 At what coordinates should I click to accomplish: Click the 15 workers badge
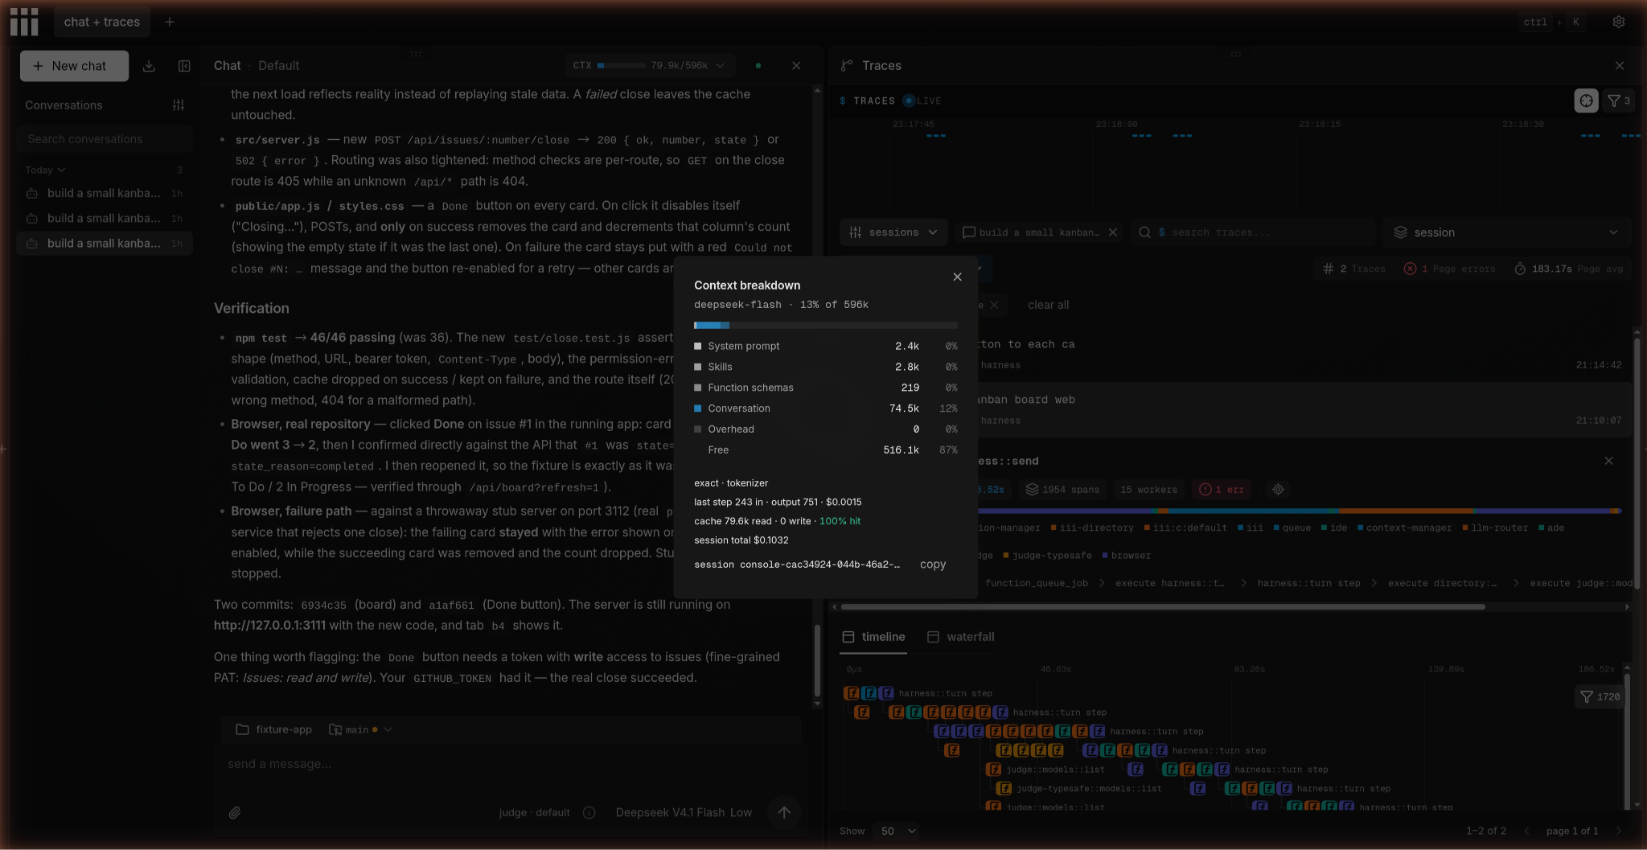(x=1148, y=489)
